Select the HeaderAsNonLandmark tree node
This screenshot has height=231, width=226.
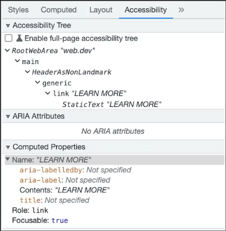[71, 72]
